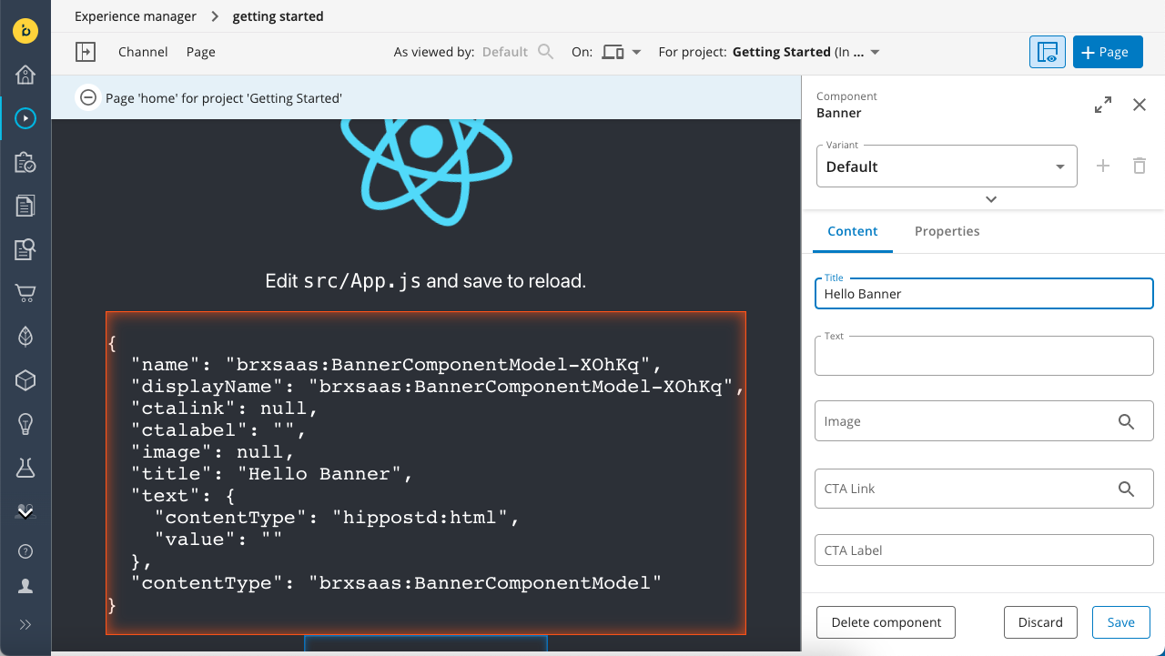The image size is (1165, 656).
Task: Open the lab flask sidebar icon
Action: point(25,468)
